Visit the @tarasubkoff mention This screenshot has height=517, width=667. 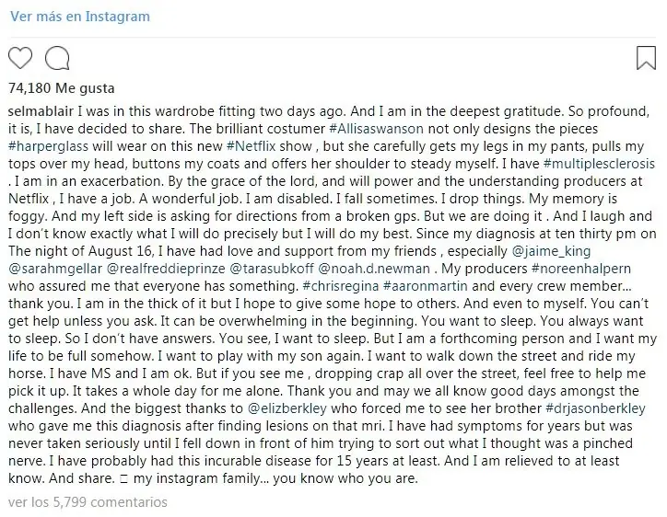pyautogui.click(x=272, y=269)
